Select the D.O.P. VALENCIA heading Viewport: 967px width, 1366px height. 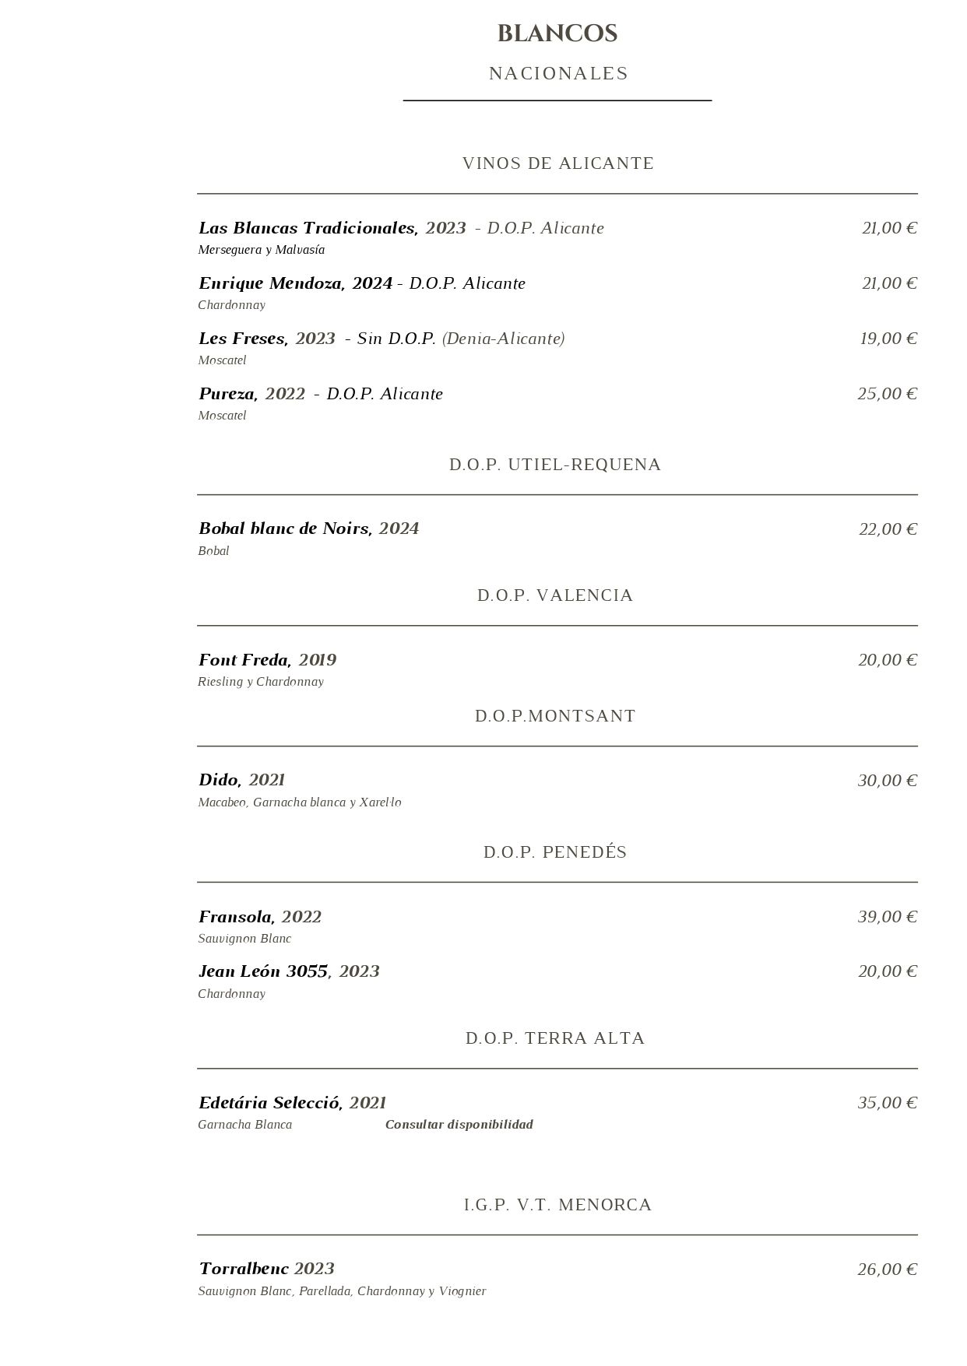pyautogui.click(x=555, y=595)
